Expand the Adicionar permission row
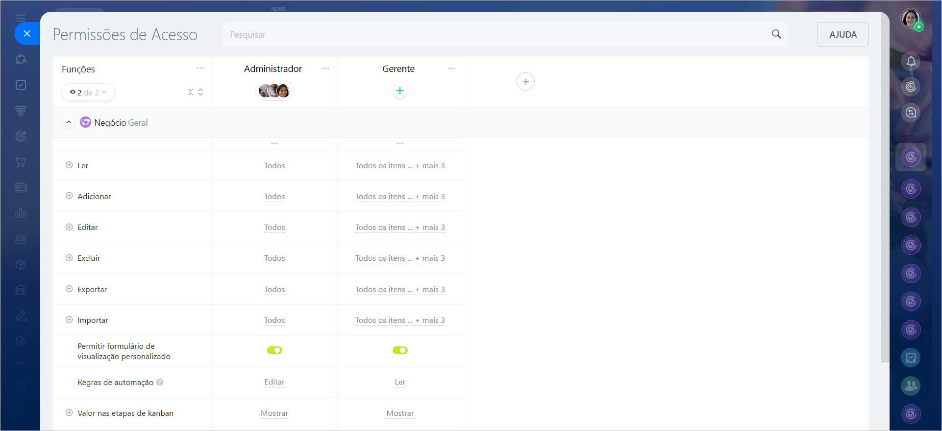Screen dimensions: 942x431 click(69, 196)
